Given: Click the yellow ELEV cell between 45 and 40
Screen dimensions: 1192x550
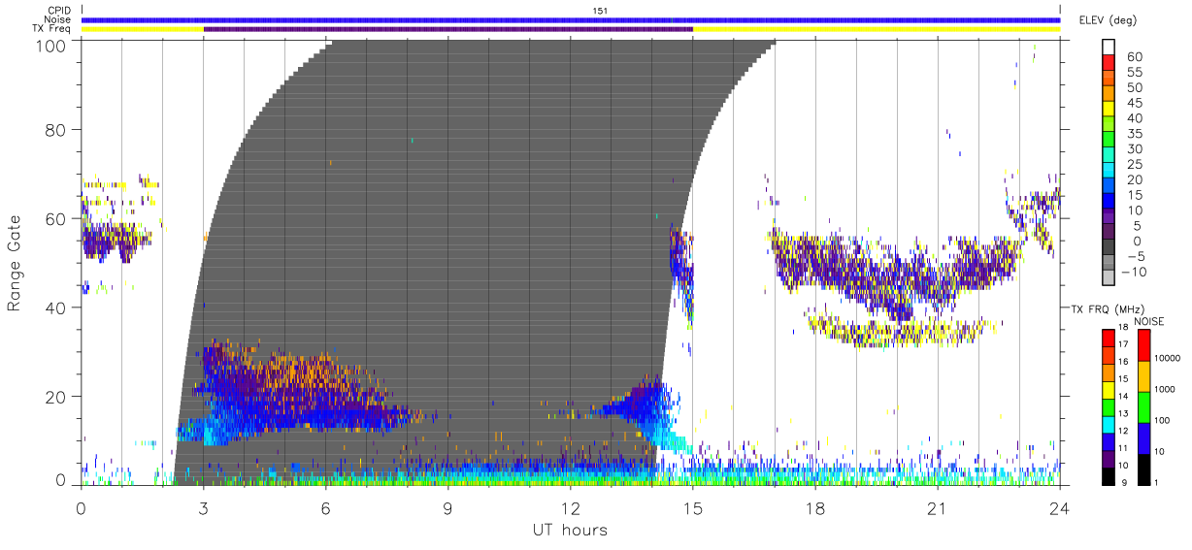Looking at the screenshot, I should (1108, 110).
